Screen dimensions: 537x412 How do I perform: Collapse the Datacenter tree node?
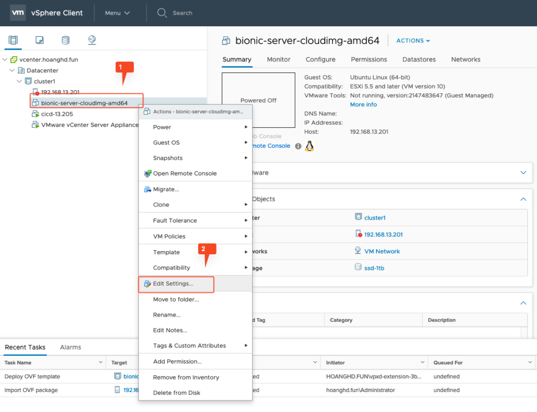(x=12, y=70)
